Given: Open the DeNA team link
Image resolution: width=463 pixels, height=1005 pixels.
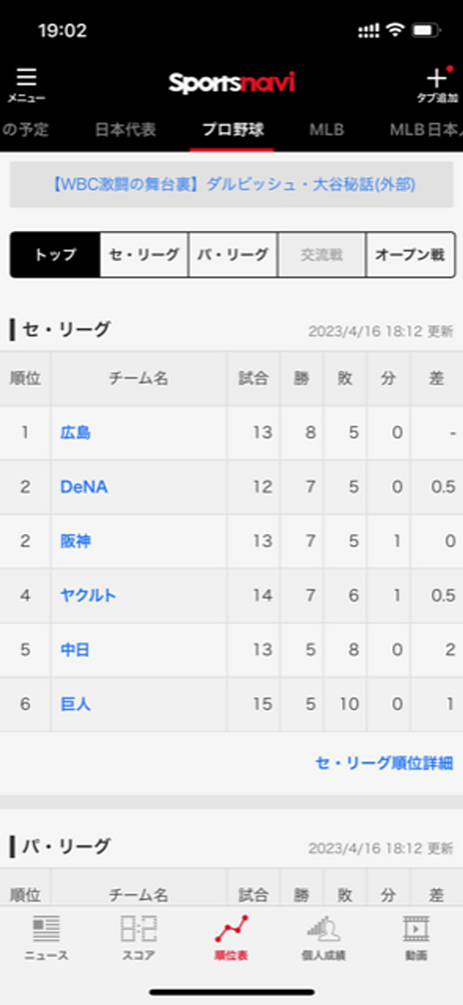Looking at the screenshot, I should 84,487.
